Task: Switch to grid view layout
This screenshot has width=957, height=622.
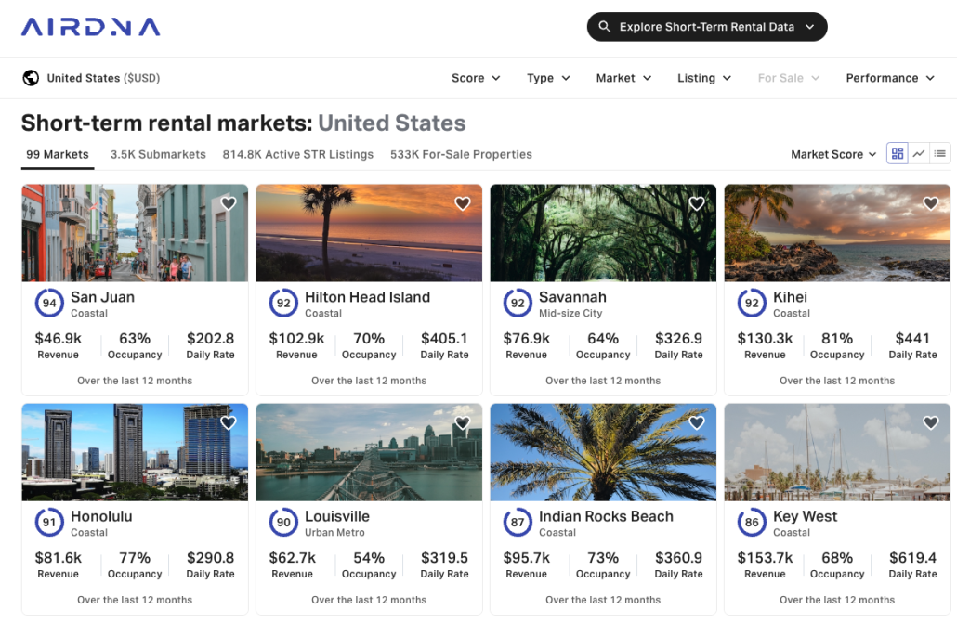Action: tap(898, 154)
